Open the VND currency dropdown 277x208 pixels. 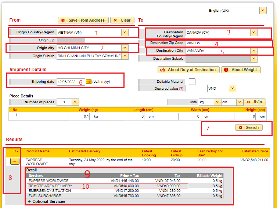(x=232, y=89)
